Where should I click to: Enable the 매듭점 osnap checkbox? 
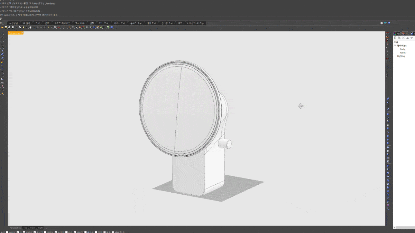pos(85,232)
